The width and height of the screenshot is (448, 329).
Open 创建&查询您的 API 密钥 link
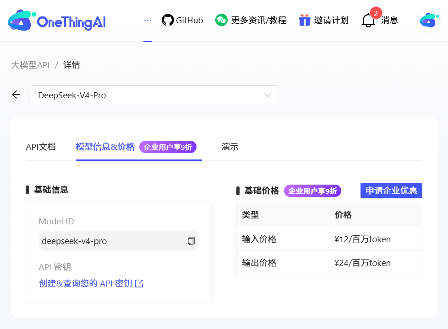(x=85, y=283)
